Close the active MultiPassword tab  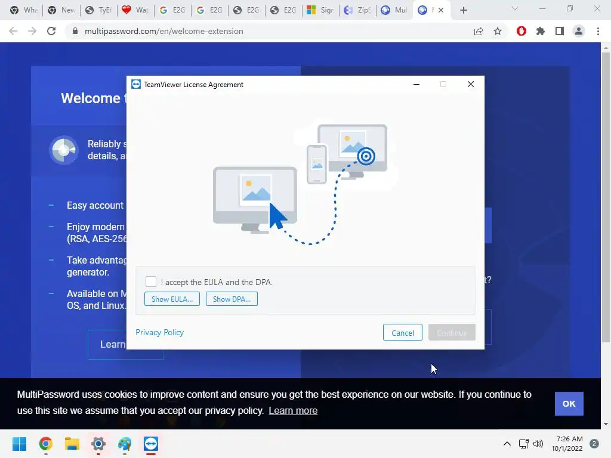[441, 10]
